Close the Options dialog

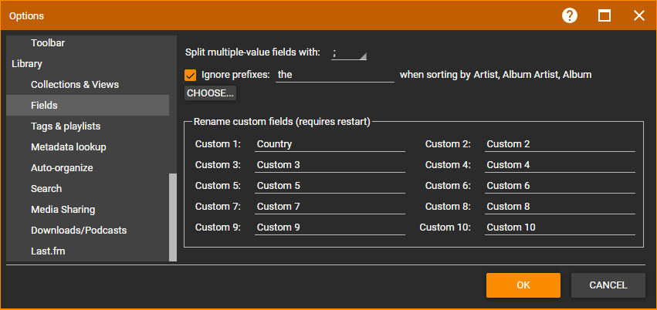click(x=638, y=15)
